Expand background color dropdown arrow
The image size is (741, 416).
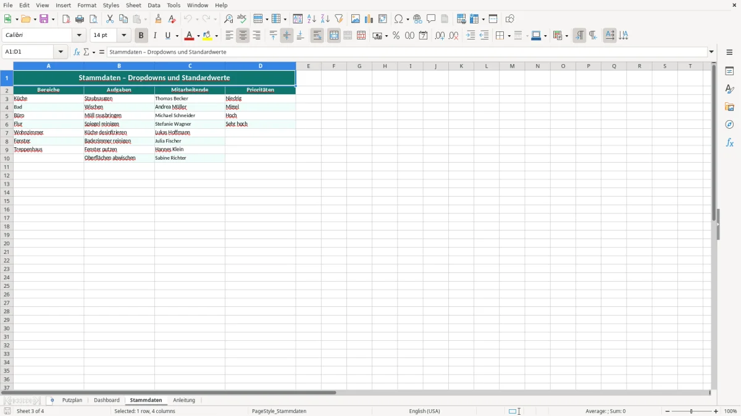click(x=217, y=36)
